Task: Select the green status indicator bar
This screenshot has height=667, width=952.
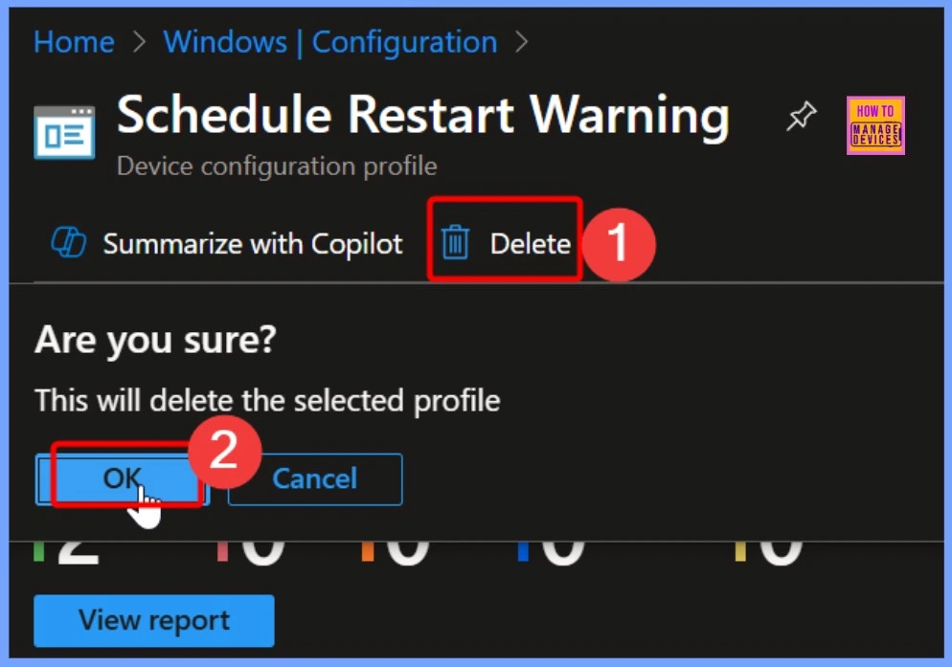Action: (x=38, y=552)
